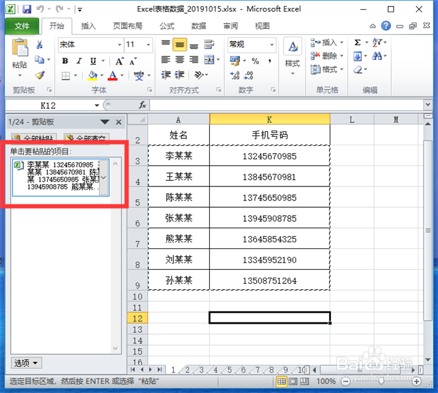Click the Fill down icon
Screen dimensions: 438x393
[x=358, y=56]
